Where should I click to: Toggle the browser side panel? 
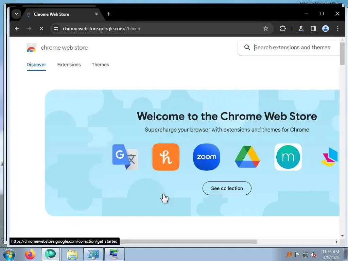(313, 29)
